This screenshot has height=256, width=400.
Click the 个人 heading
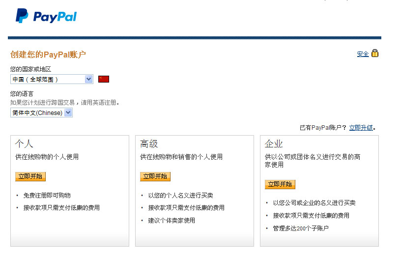tap(24, 143)
